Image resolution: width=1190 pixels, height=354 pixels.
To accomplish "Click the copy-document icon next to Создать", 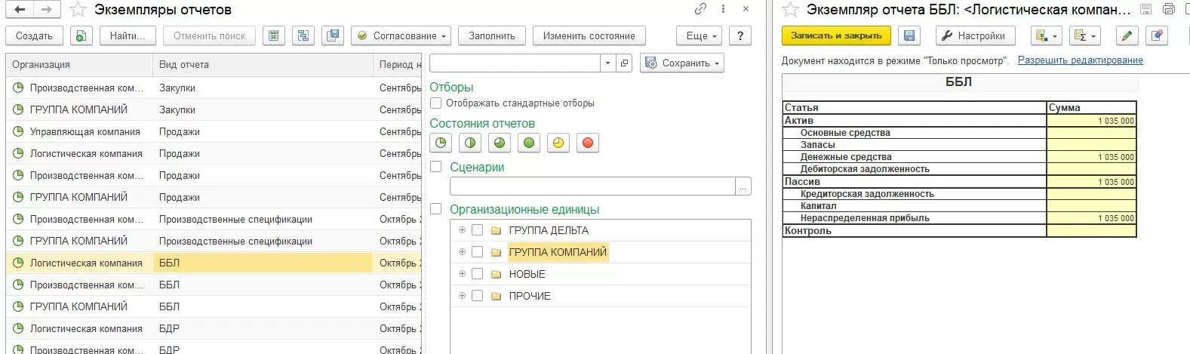I will click(81, 35).
